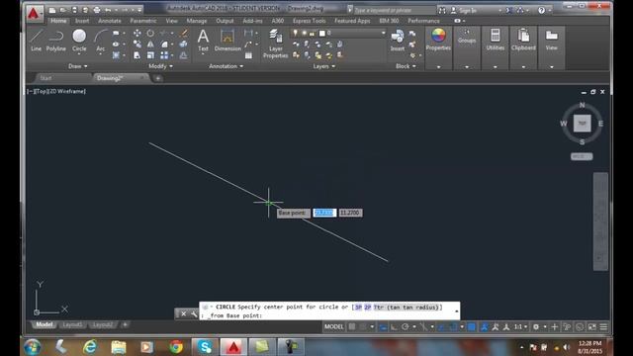Expand the Annotation panel dropdown

[x=226, y=66]
